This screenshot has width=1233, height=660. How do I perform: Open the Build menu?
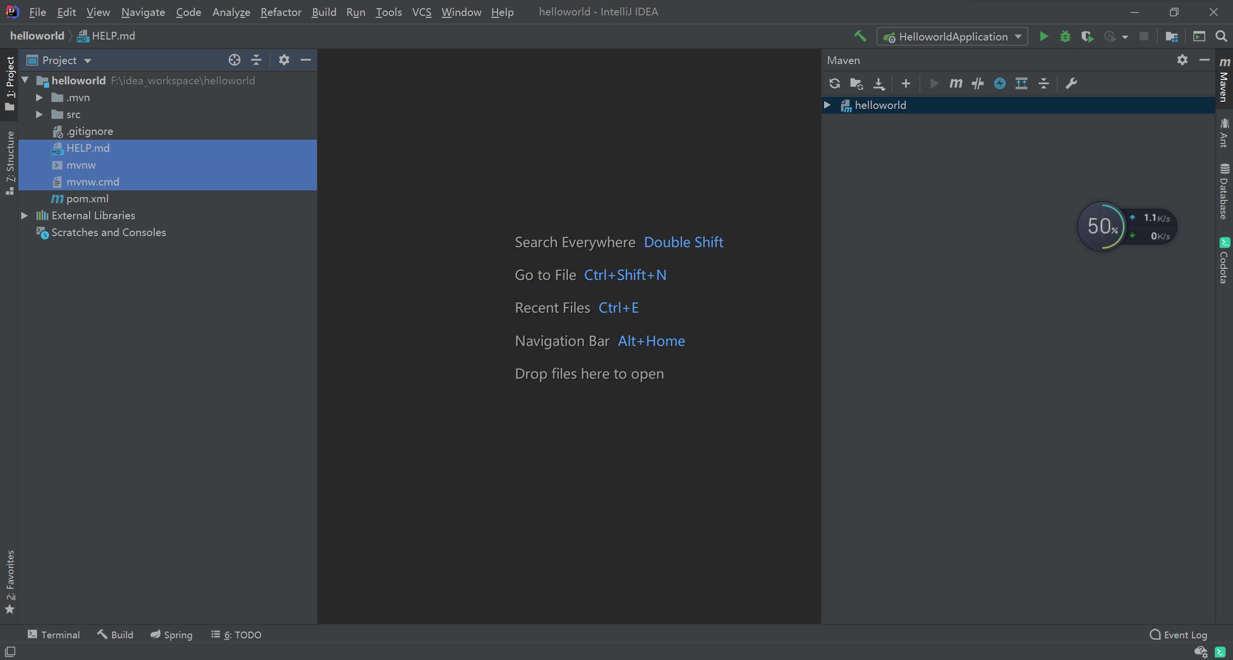point(324,12)
